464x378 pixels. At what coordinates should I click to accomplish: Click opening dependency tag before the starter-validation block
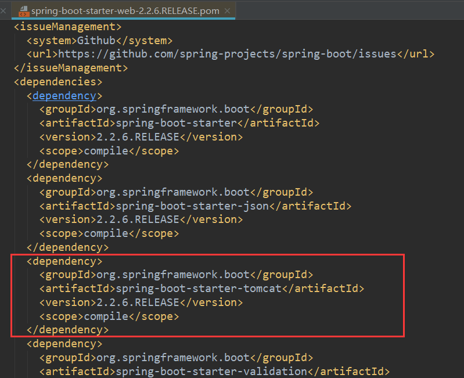(x=64, y=344)
